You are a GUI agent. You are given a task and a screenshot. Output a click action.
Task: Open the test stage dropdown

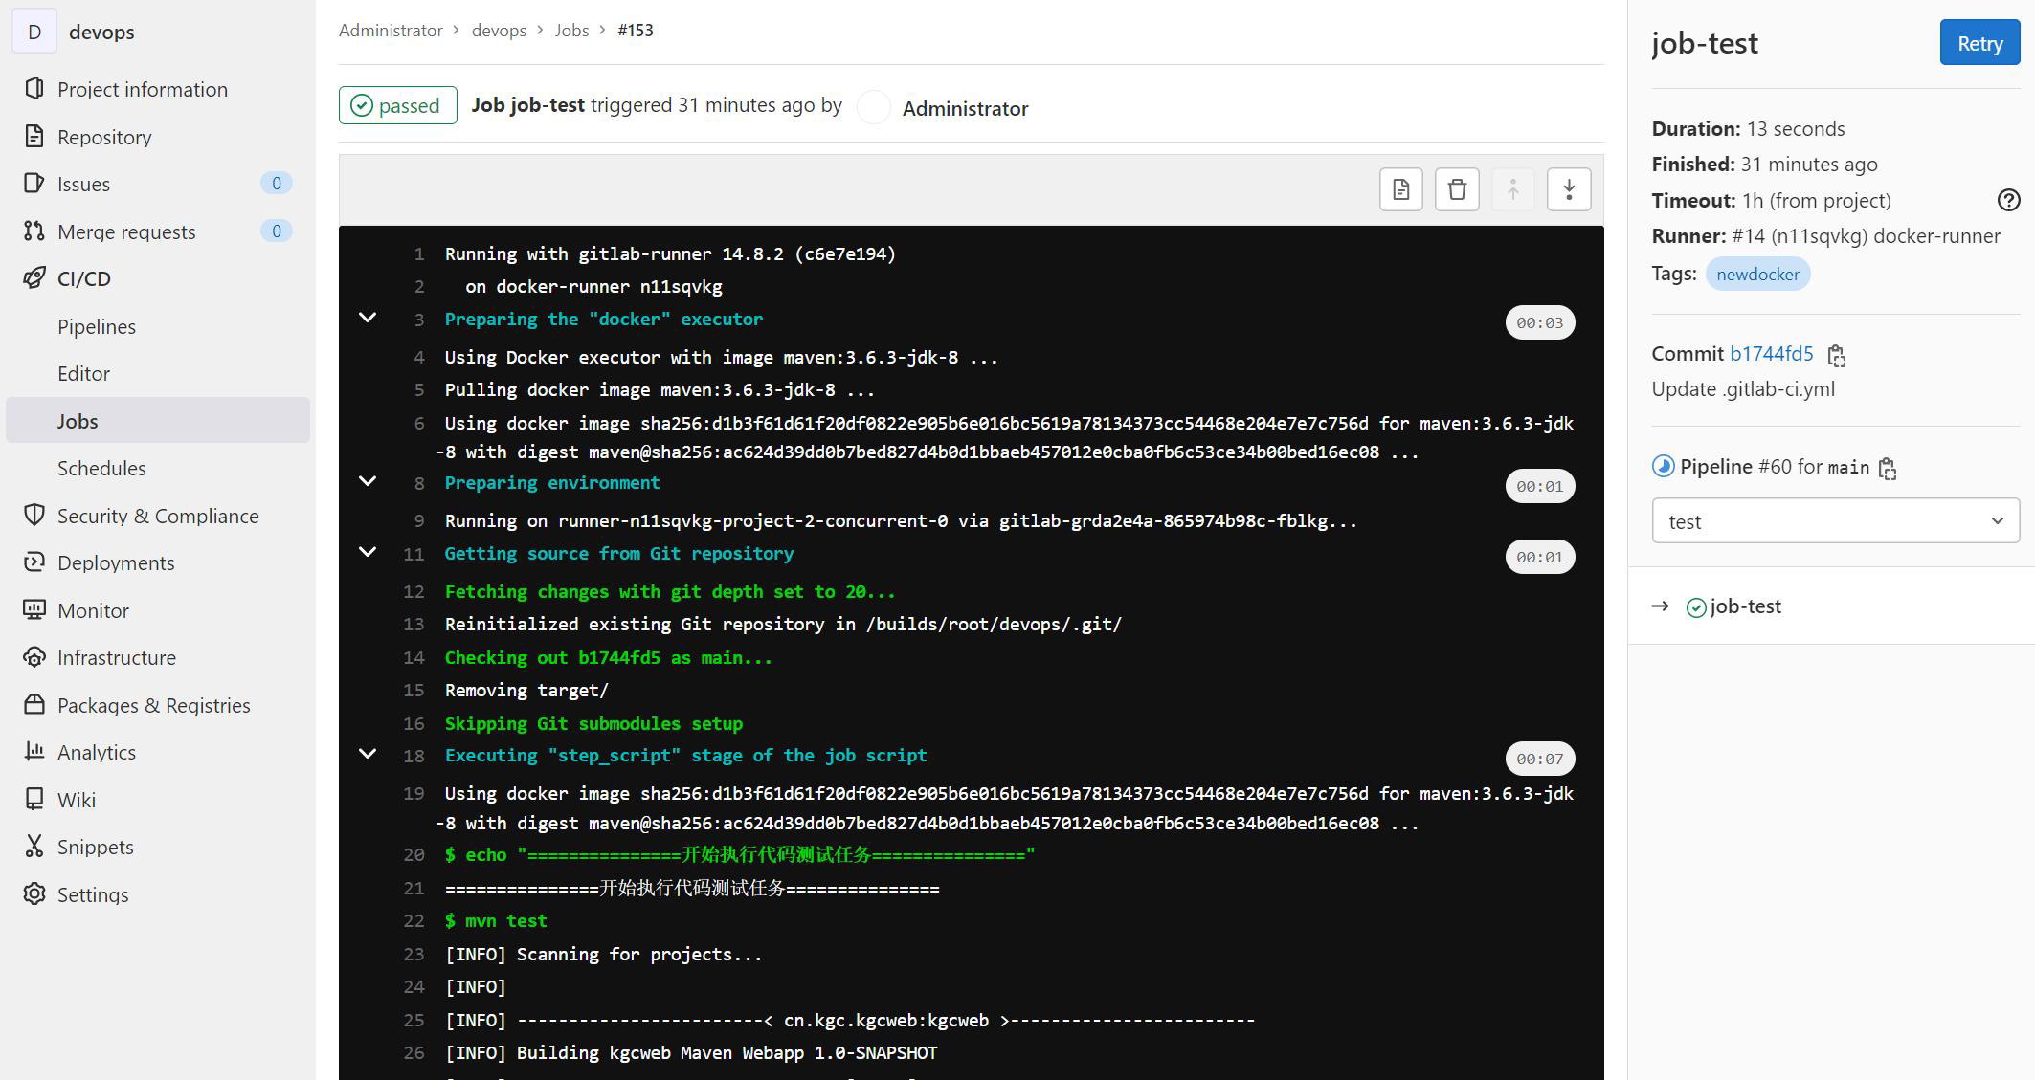1834,520
